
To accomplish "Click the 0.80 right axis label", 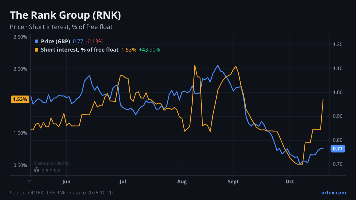I will coord(338,140).
